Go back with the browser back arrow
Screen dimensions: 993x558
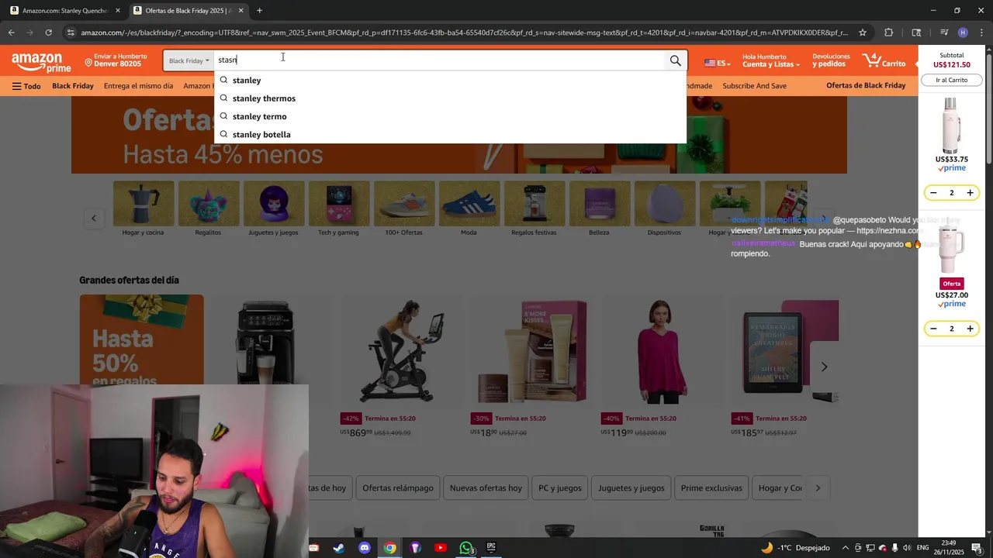point(11,33)
